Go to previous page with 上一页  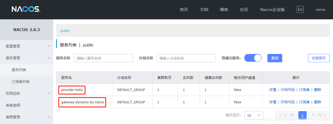pyautogui.click(x=286, y=115)
